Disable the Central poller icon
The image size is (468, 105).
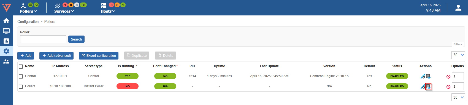(x=448, y=77)
